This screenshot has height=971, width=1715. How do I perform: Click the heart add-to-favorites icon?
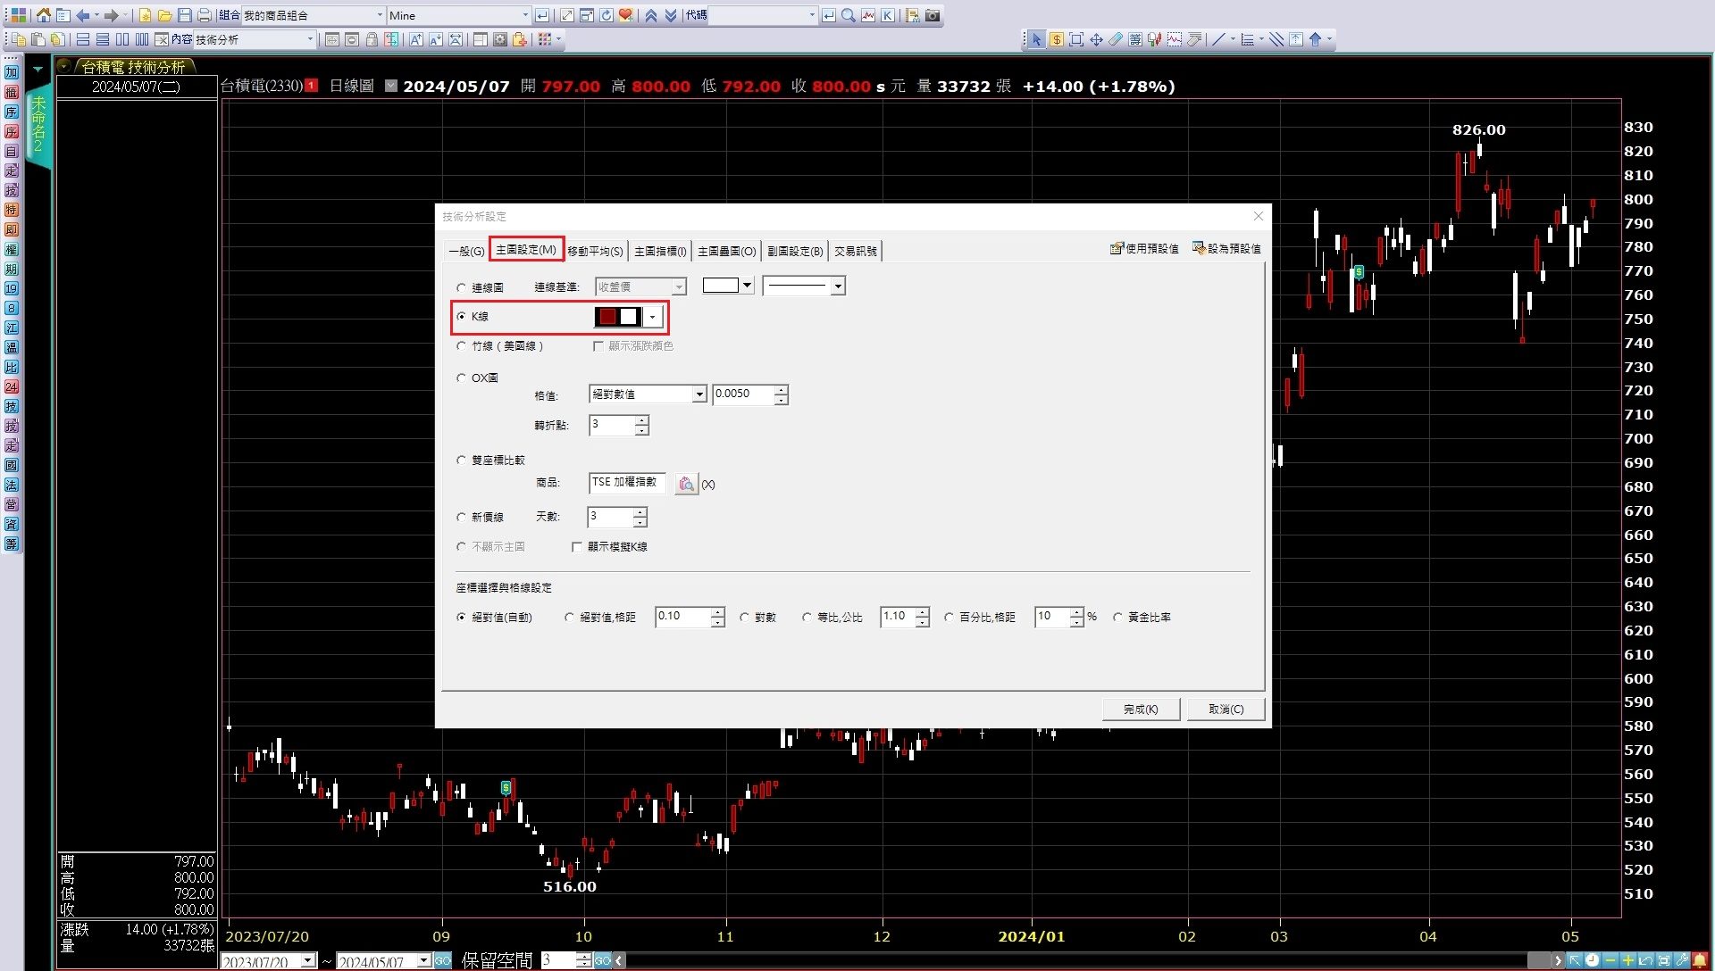pyautogui.click(x=626, y=15)
